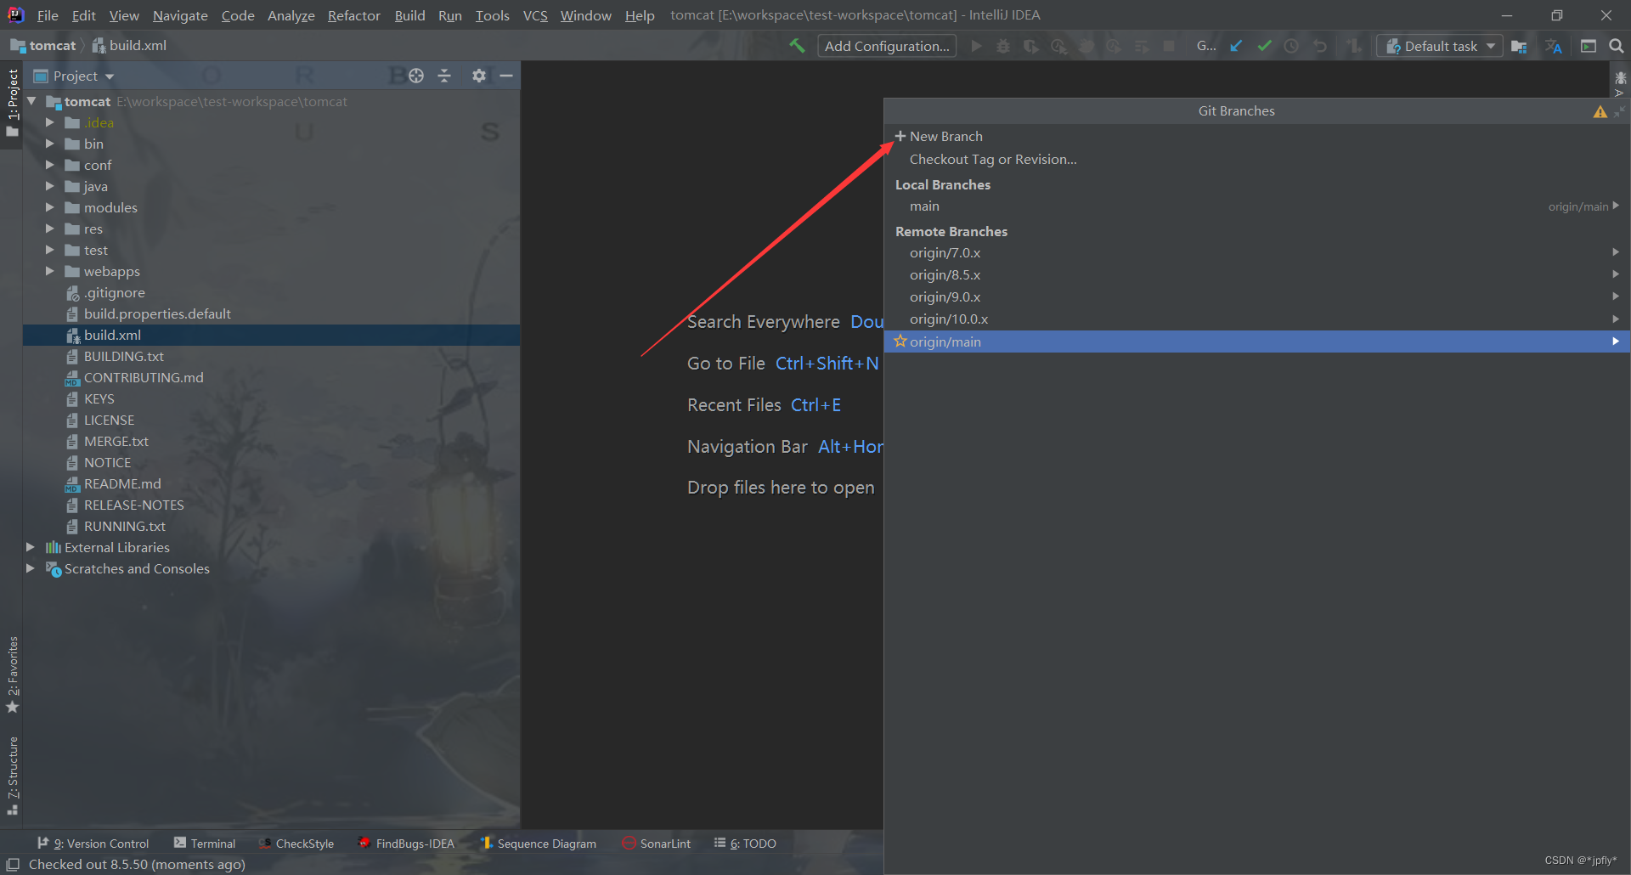
Task: Collapse the tomcat root node
Action: (31, 101)
